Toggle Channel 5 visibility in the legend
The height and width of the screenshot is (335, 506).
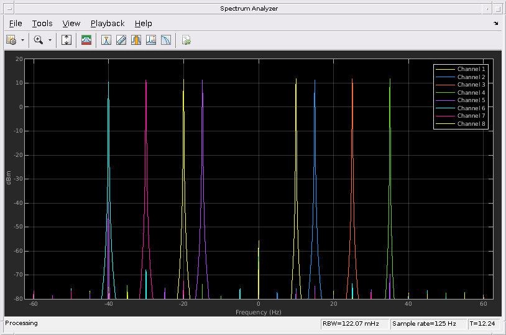(471, 100)
